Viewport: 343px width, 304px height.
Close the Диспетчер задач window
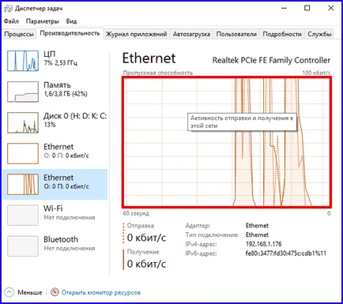(x=331, y=8)
